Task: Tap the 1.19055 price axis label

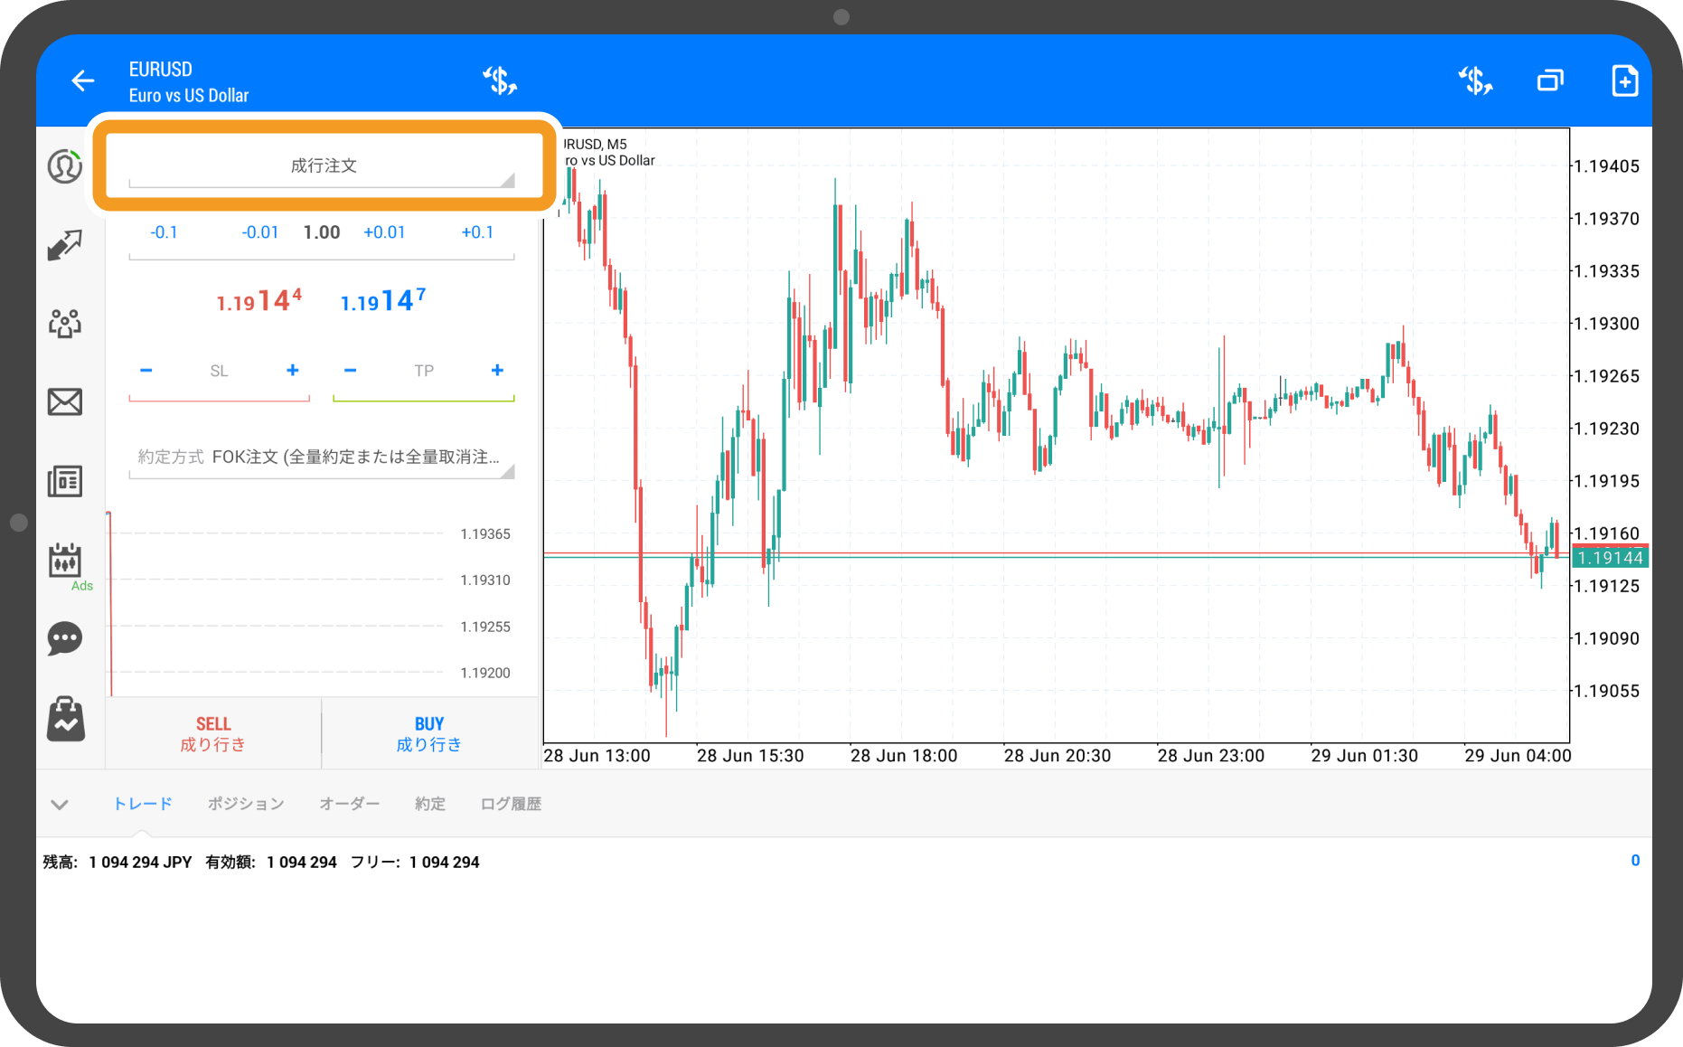Action: click(1606, 691)
